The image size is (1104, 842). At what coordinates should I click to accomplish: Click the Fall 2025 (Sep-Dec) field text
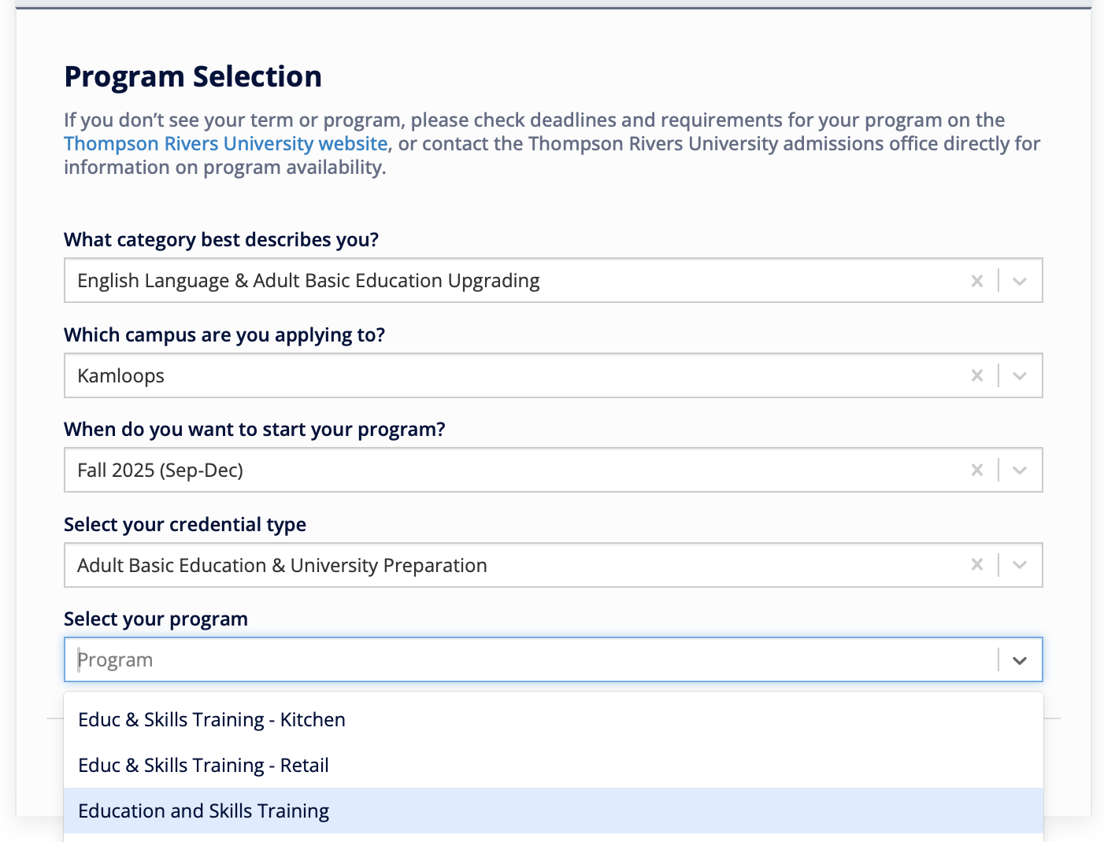[x=160, y=471]
